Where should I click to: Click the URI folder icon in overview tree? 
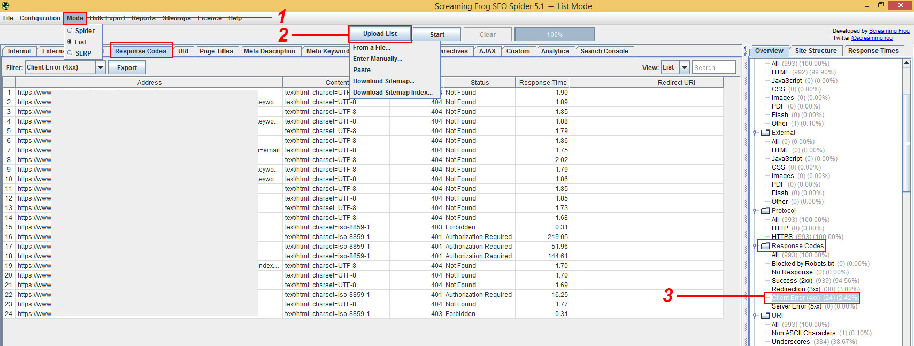[765, 316]
